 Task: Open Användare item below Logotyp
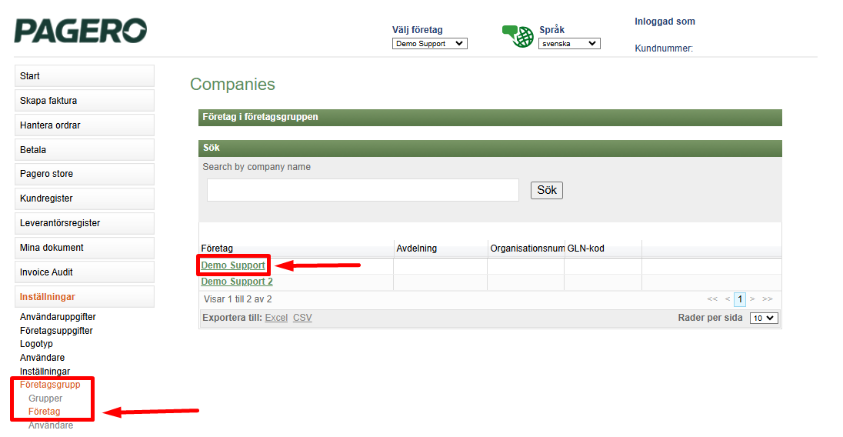42,358
